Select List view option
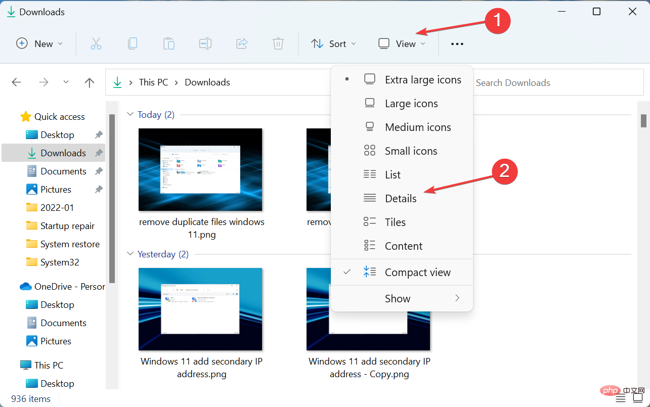 (x=402, y=175)
